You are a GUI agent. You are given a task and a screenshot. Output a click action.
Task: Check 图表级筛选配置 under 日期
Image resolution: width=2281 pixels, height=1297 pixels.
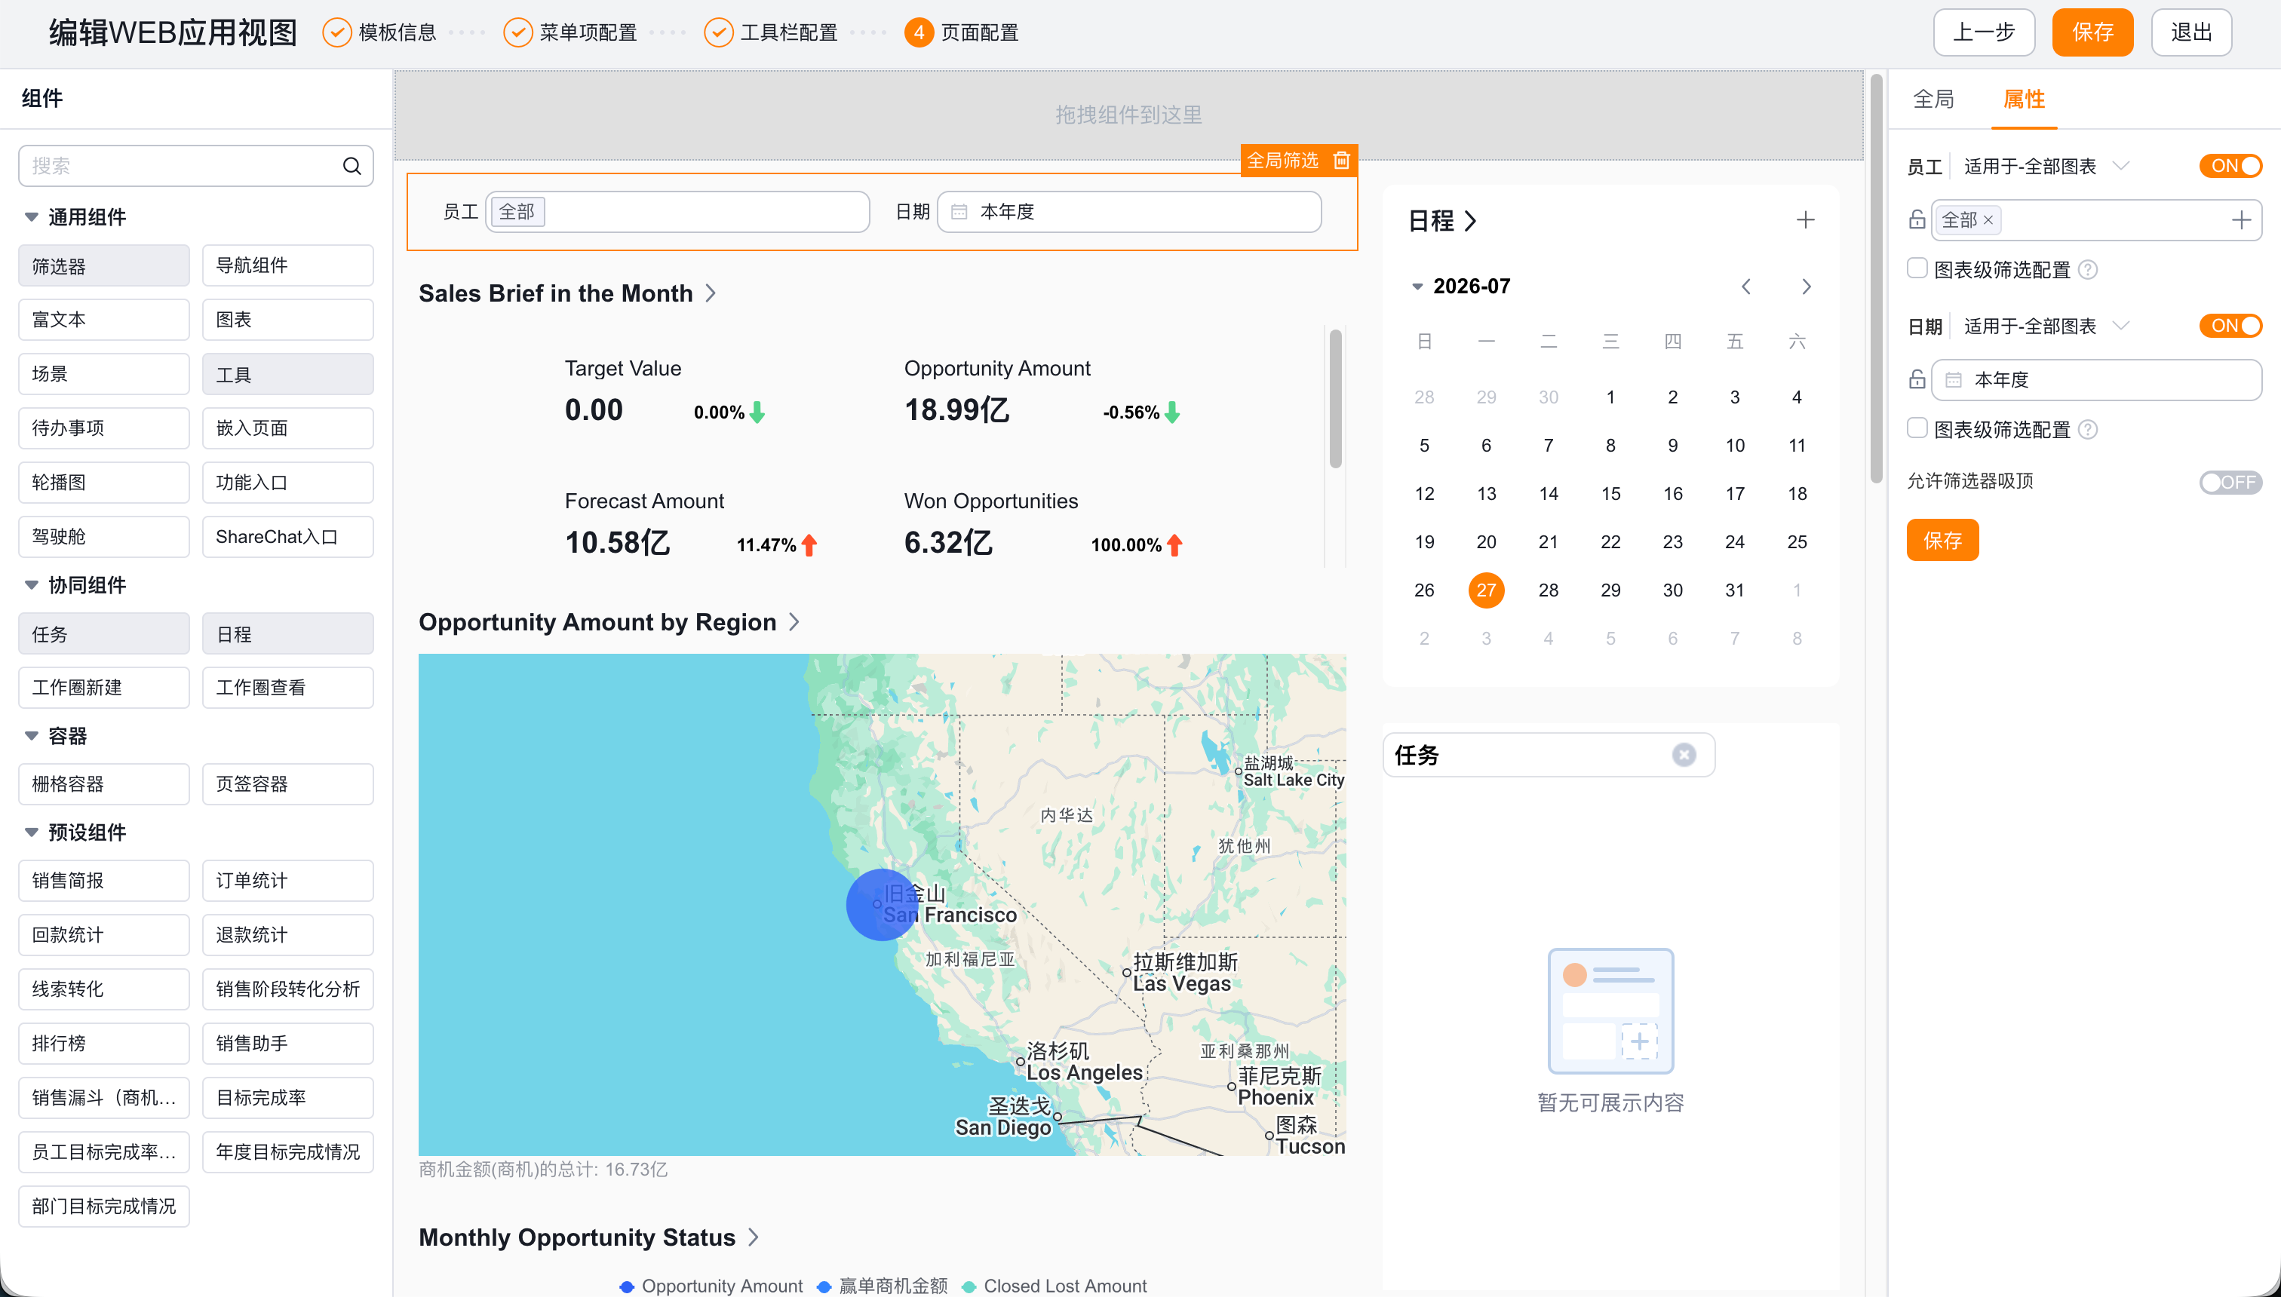(x=1917, y=428)
